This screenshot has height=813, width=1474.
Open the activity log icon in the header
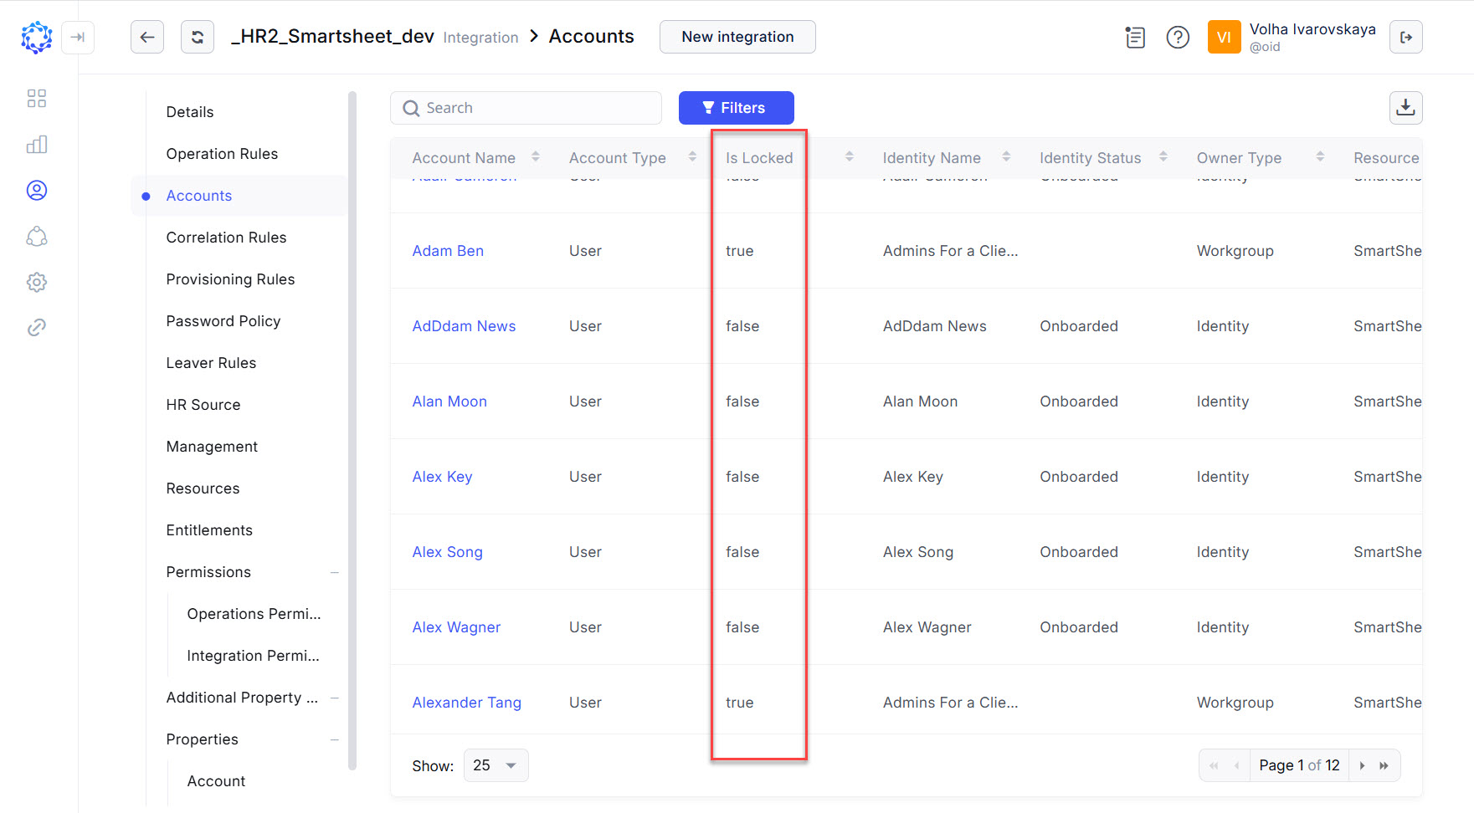click(x=1135, y=38)
